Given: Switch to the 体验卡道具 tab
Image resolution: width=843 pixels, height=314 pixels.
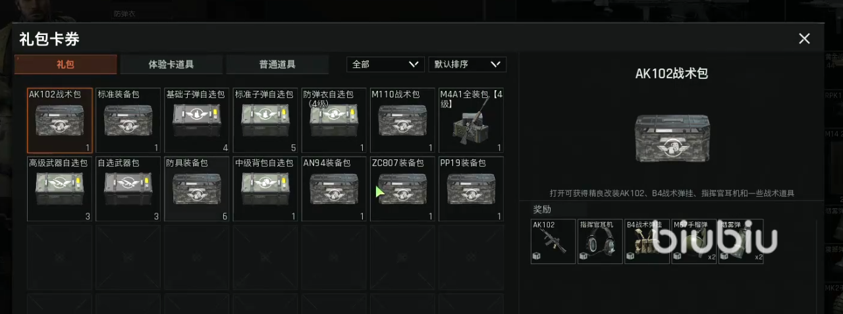Looking at the screenshot, I should click(171, 65).
